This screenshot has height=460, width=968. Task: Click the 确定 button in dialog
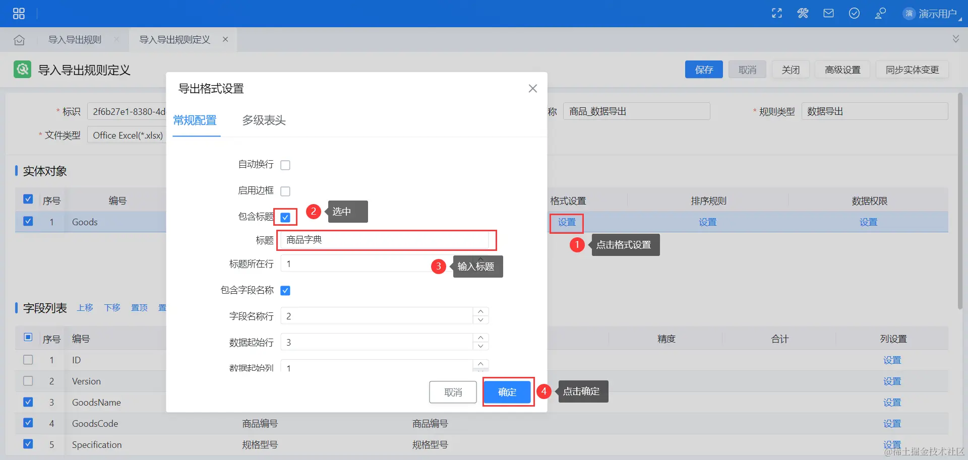coord(507,392)
